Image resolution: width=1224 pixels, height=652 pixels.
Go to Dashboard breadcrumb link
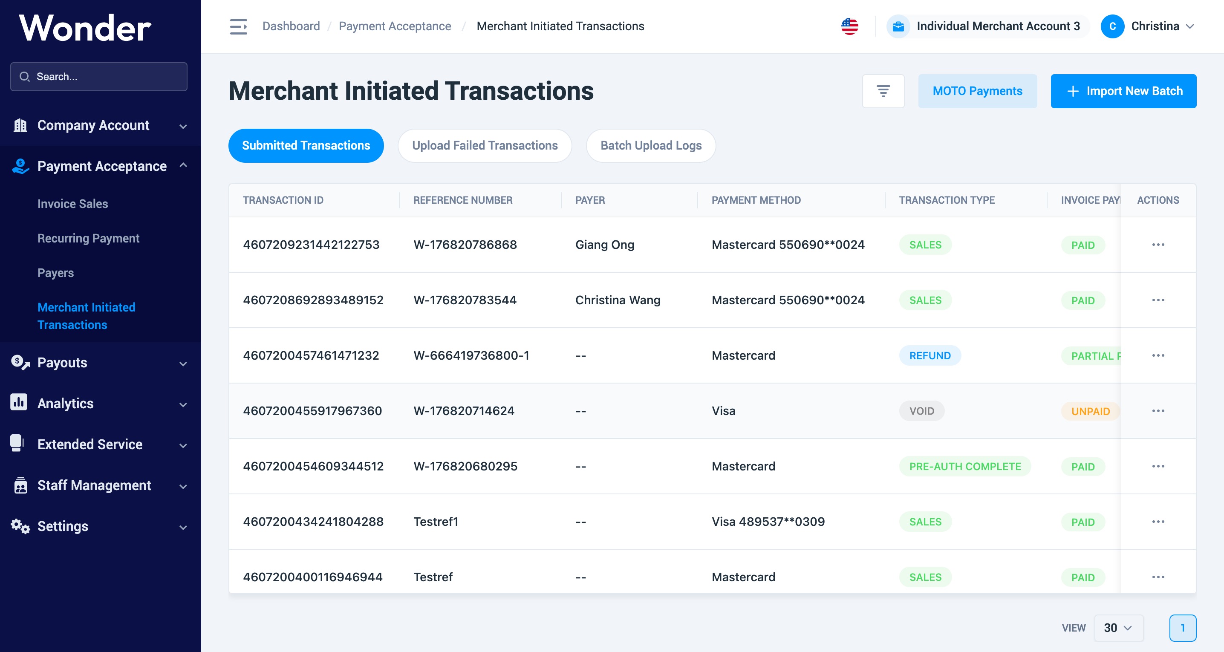(x=291, y=26)
